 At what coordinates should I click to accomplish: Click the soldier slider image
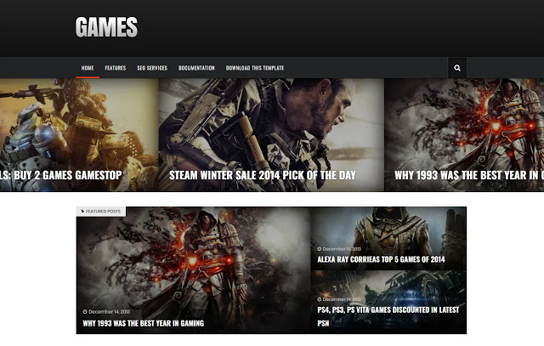click(x=271, y=134)
